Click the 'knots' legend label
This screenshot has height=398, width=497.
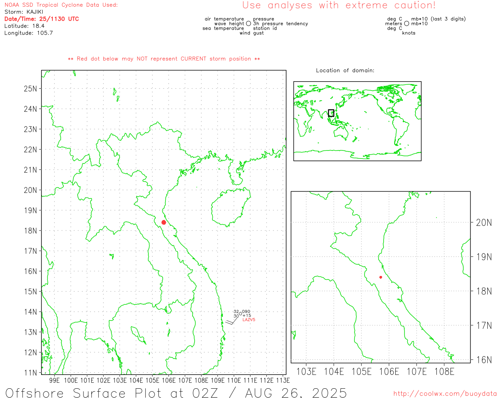pos(408,33)
